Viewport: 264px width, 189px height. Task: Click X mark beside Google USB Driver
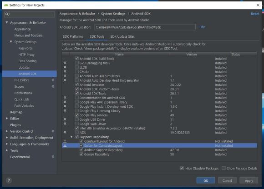click(x=65, y=119)
